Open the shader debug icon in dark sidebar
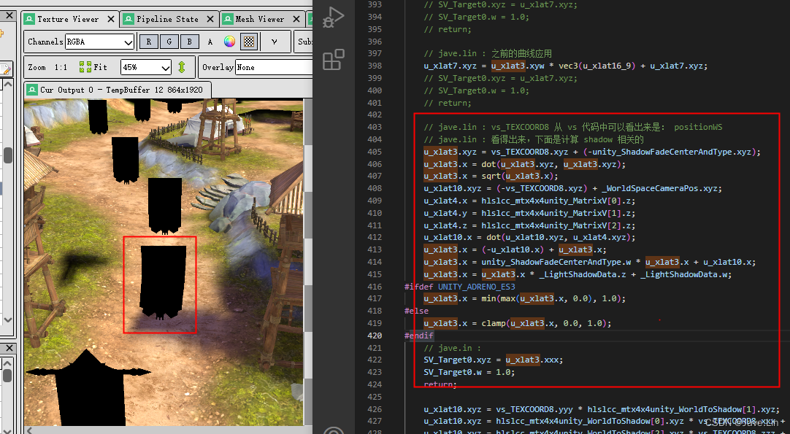Viewport: 790px width, 434px height. 332,18
